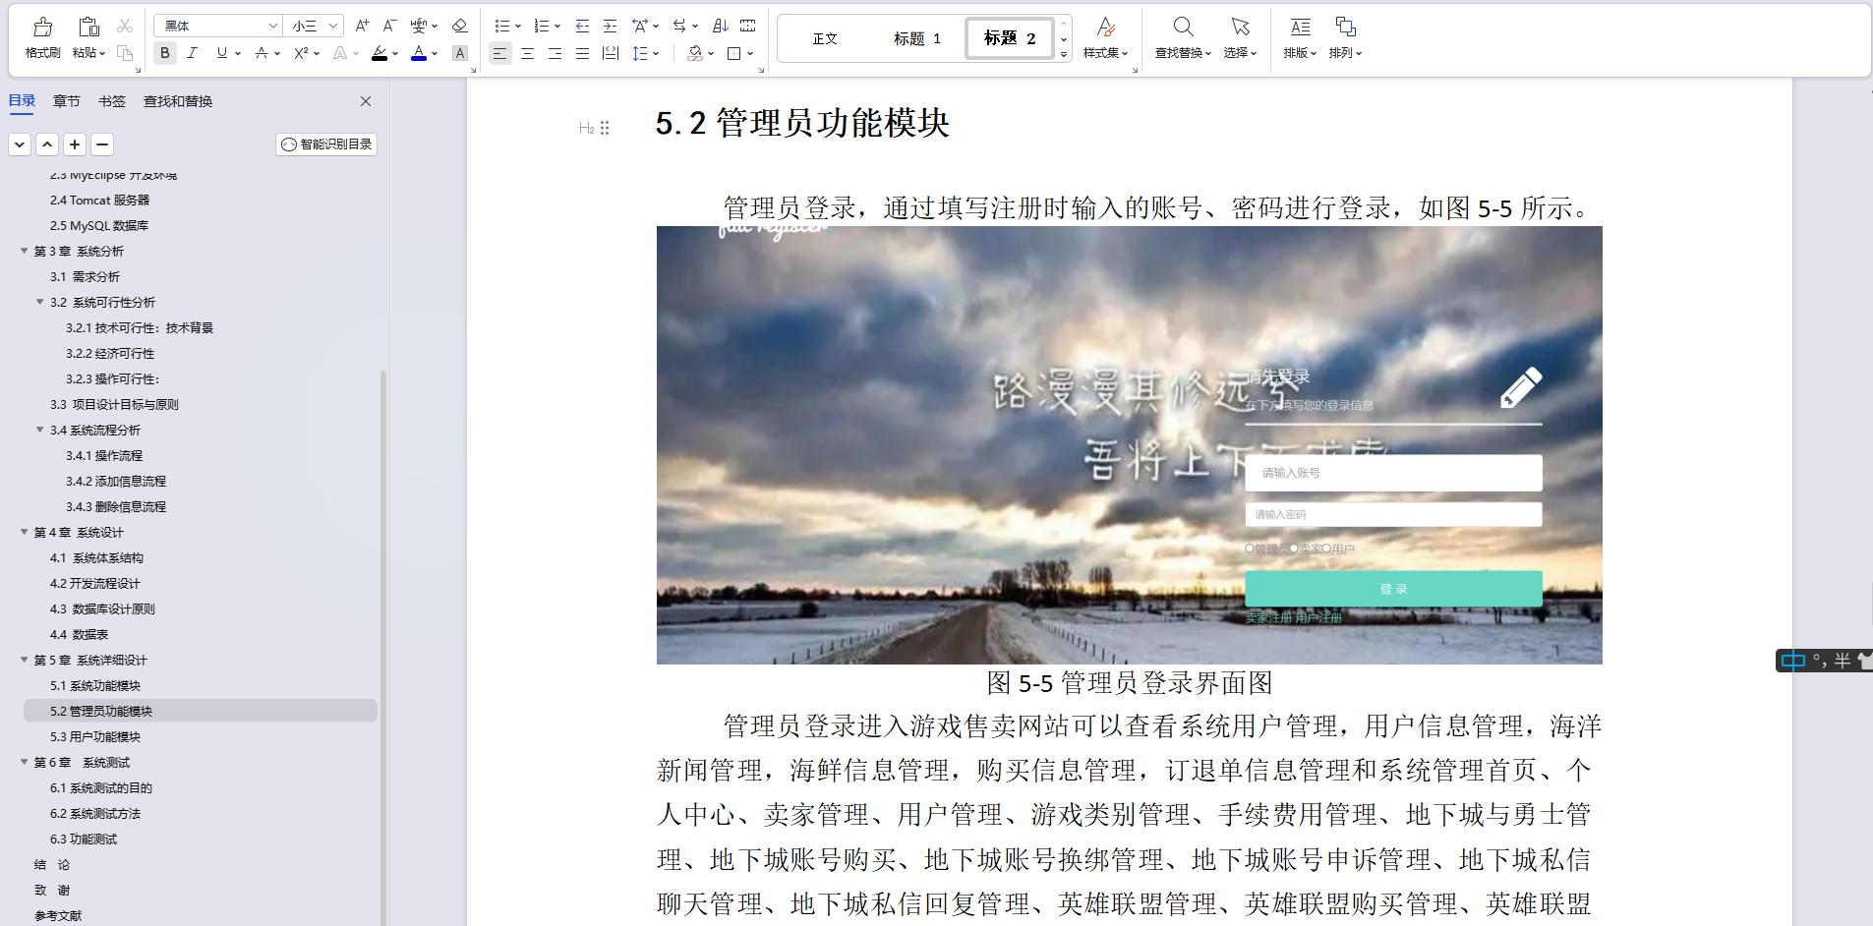The height and width of the screenshot is (926, 1873).
Task: Click the bulleted list icon
Action: [502, 26]
